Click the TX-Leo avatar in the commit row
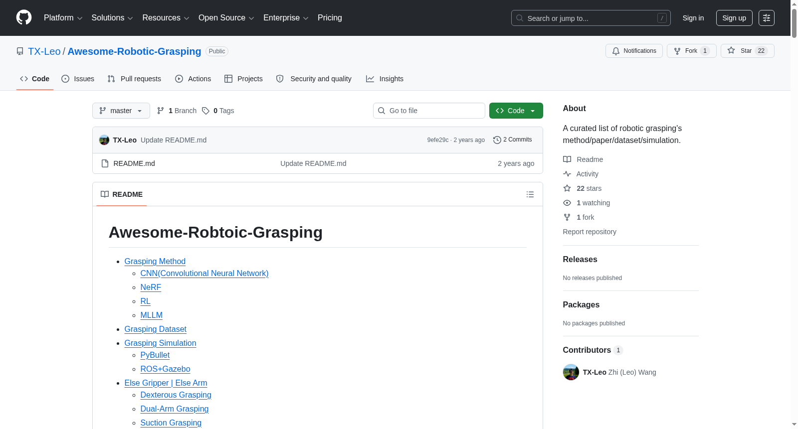The height and width of the screenshot is (429, 798). click(104, 140)
